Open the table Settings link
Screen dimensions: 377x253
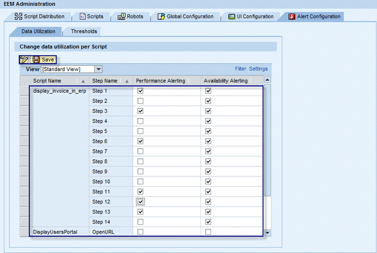pyautogui.click(x=258, y=68)
